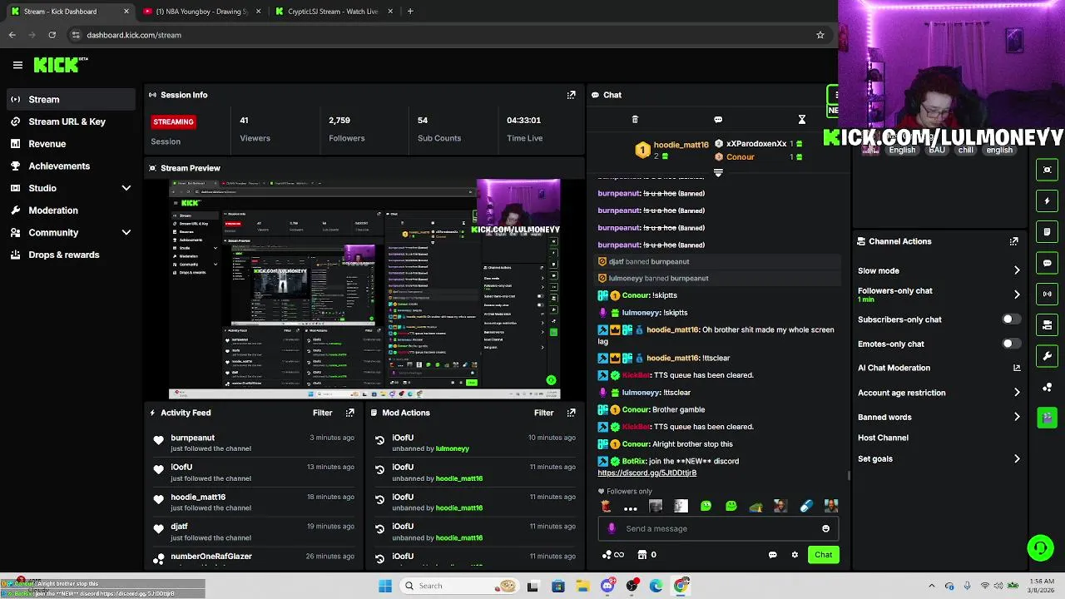Open Discord from taskbar
Image resolution: width=1065 pixels, height=599 pixels.
point(607,586)
